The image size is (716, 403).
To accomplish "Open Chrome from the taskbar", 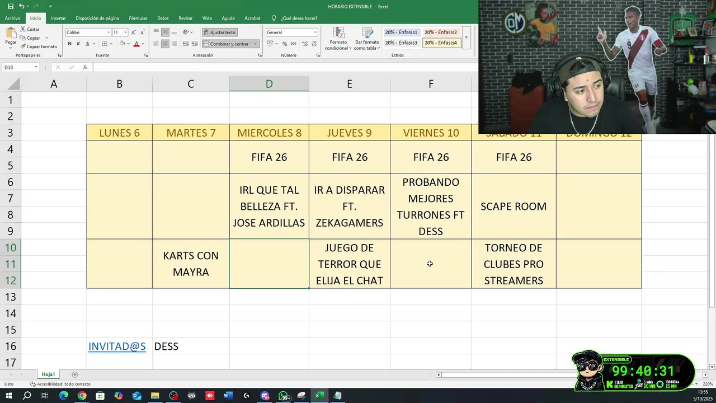I will coord(82,396).
